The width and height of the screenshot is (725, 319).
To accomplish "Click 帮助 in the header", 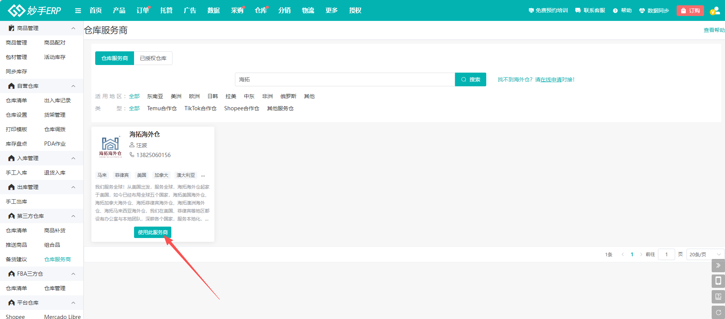I will pos(622,11).
